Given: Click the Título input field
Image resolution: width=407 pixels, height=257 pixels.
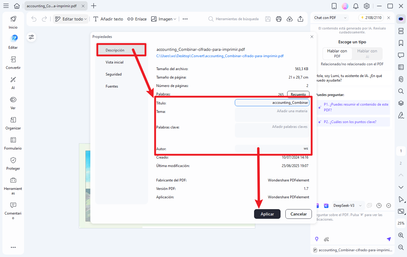Looking at the screenshot, I should click(272, 103).
